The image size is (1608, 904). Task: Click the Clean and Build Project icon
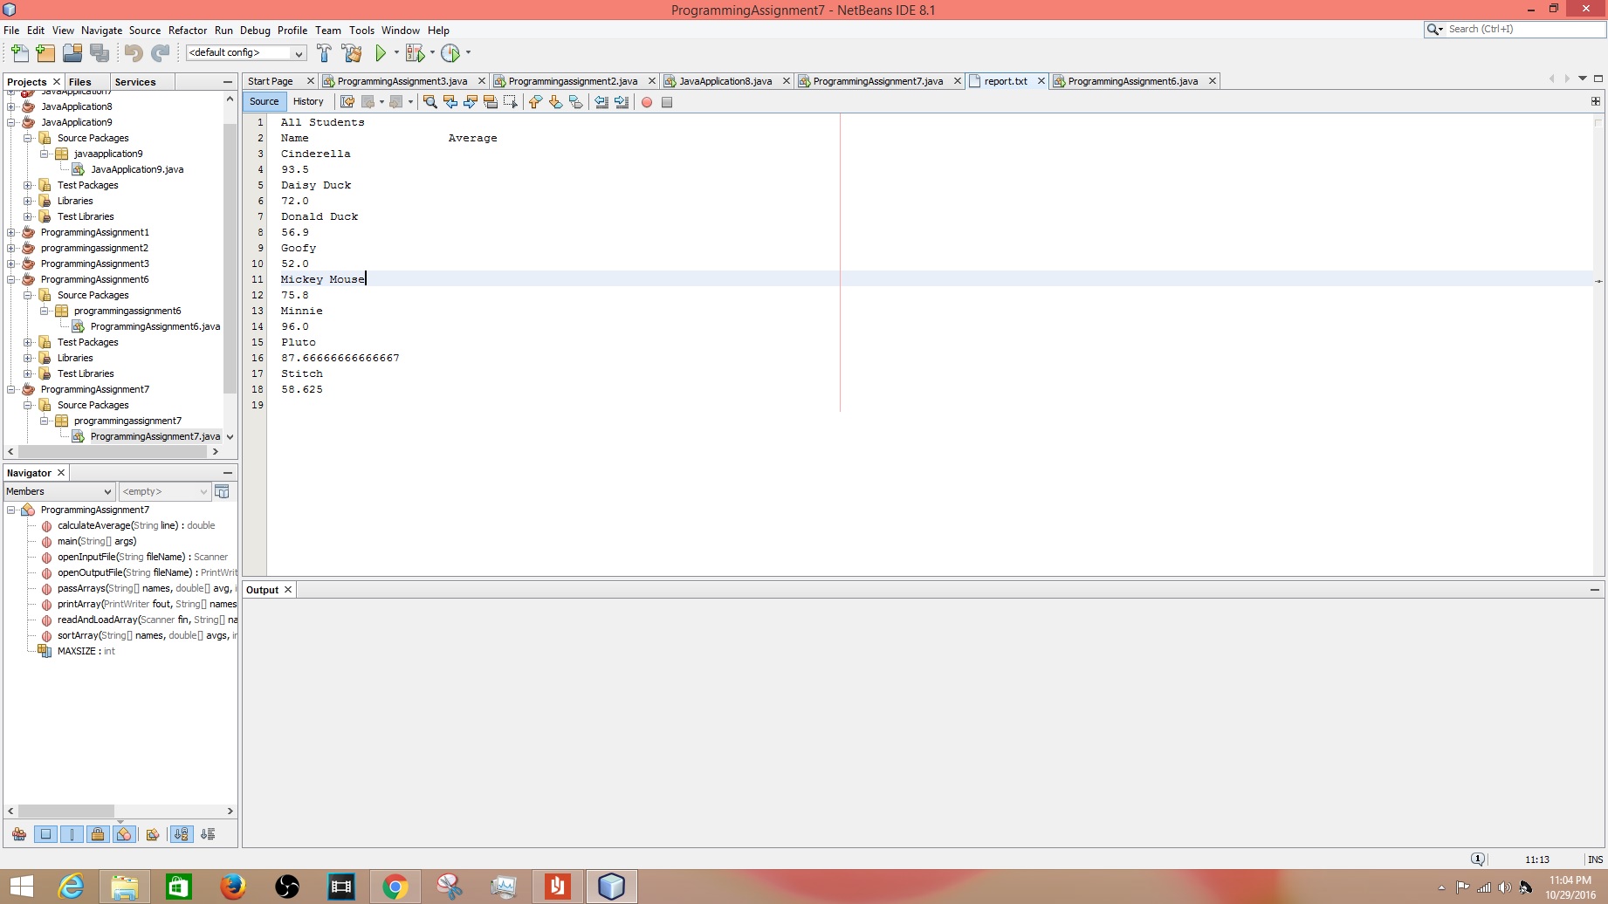point(352,53)
